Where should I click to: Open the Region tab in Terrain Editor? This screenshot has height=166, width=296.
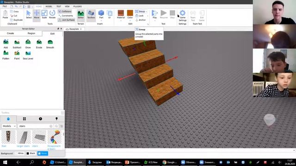pos(31,33)
